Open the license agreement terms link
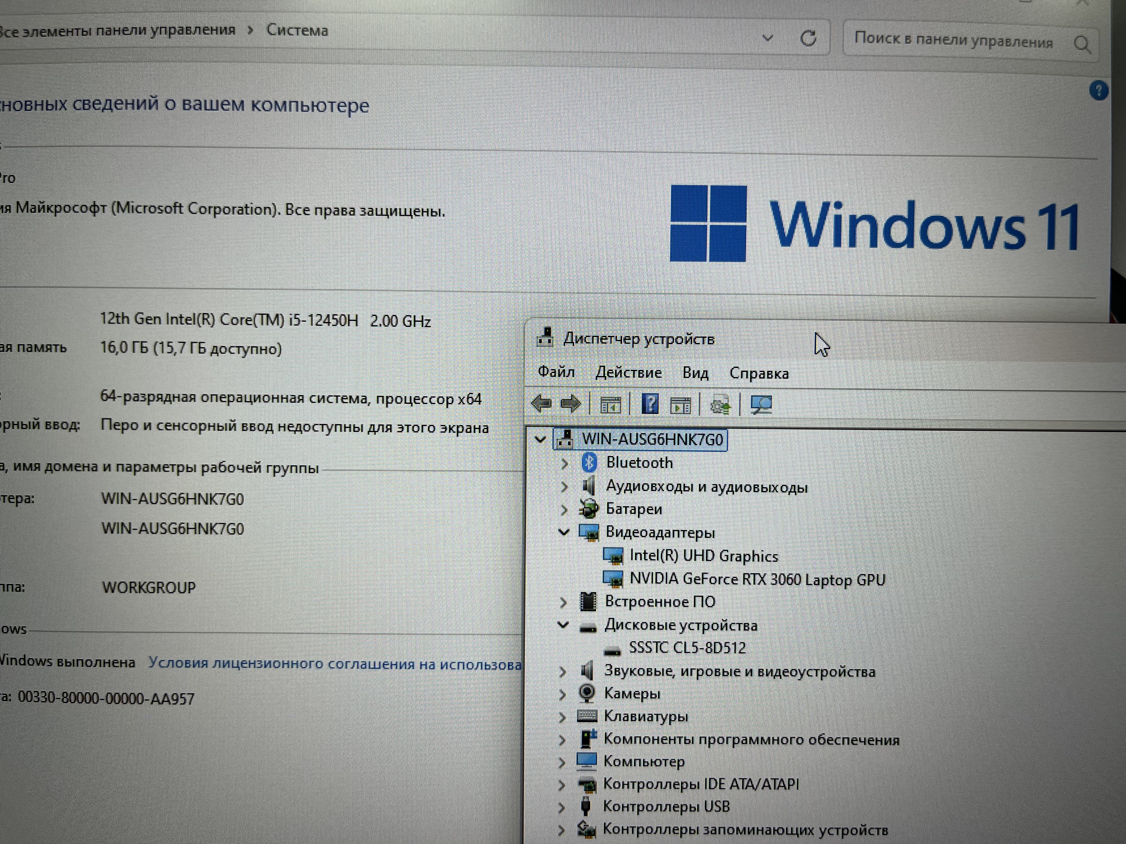Screen dimensions: 1126x844 point(335,663)
